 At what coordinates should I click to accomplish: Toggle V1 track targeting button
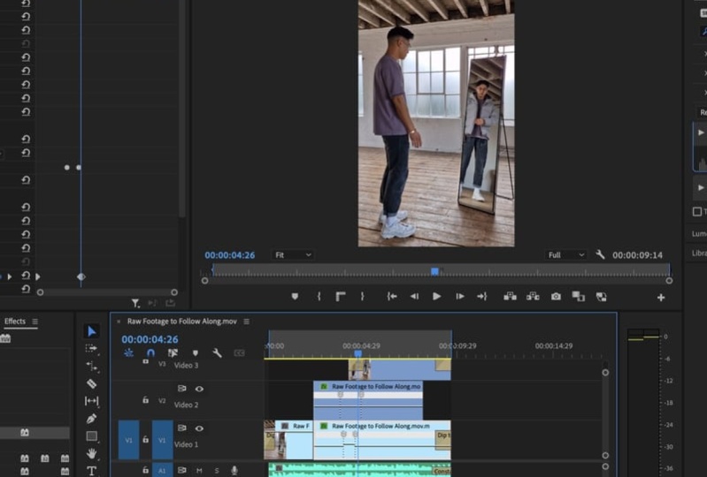(162, 440)
